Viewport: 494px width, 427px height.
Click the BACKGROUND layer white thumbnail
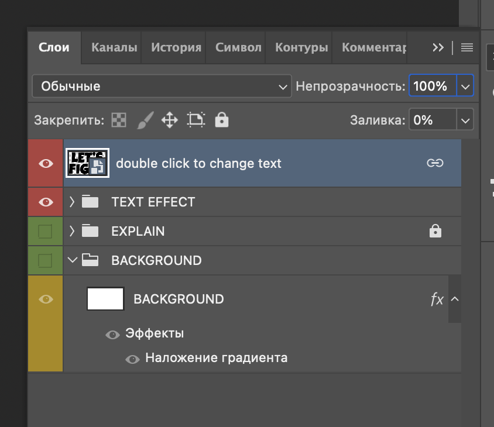[x=105, y=299]
